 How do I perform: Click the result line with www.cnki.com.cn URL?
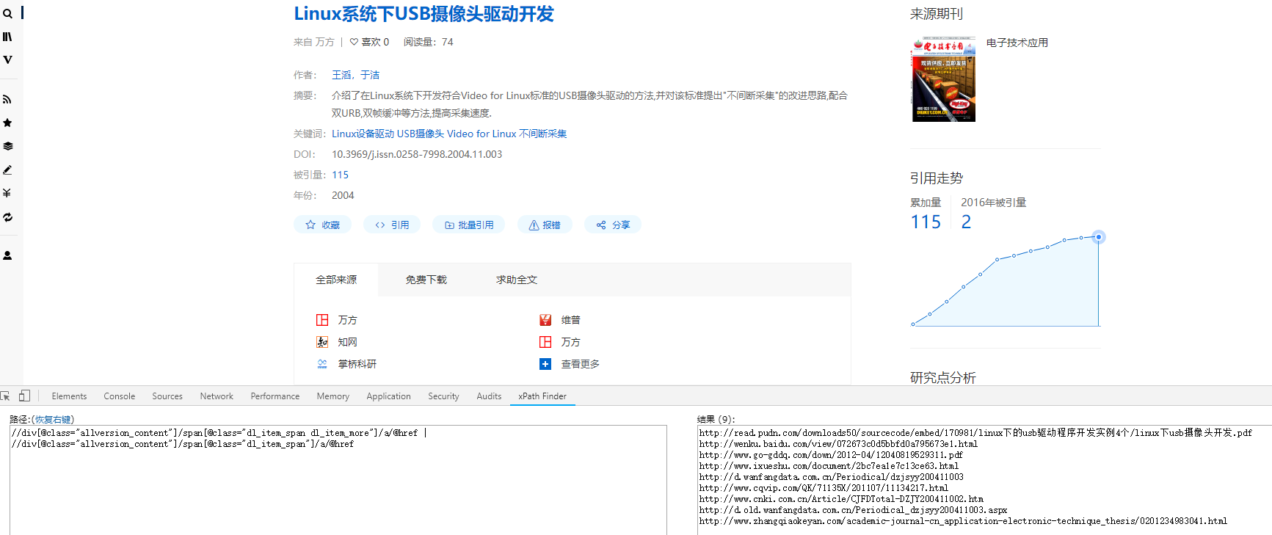(841, 499)
